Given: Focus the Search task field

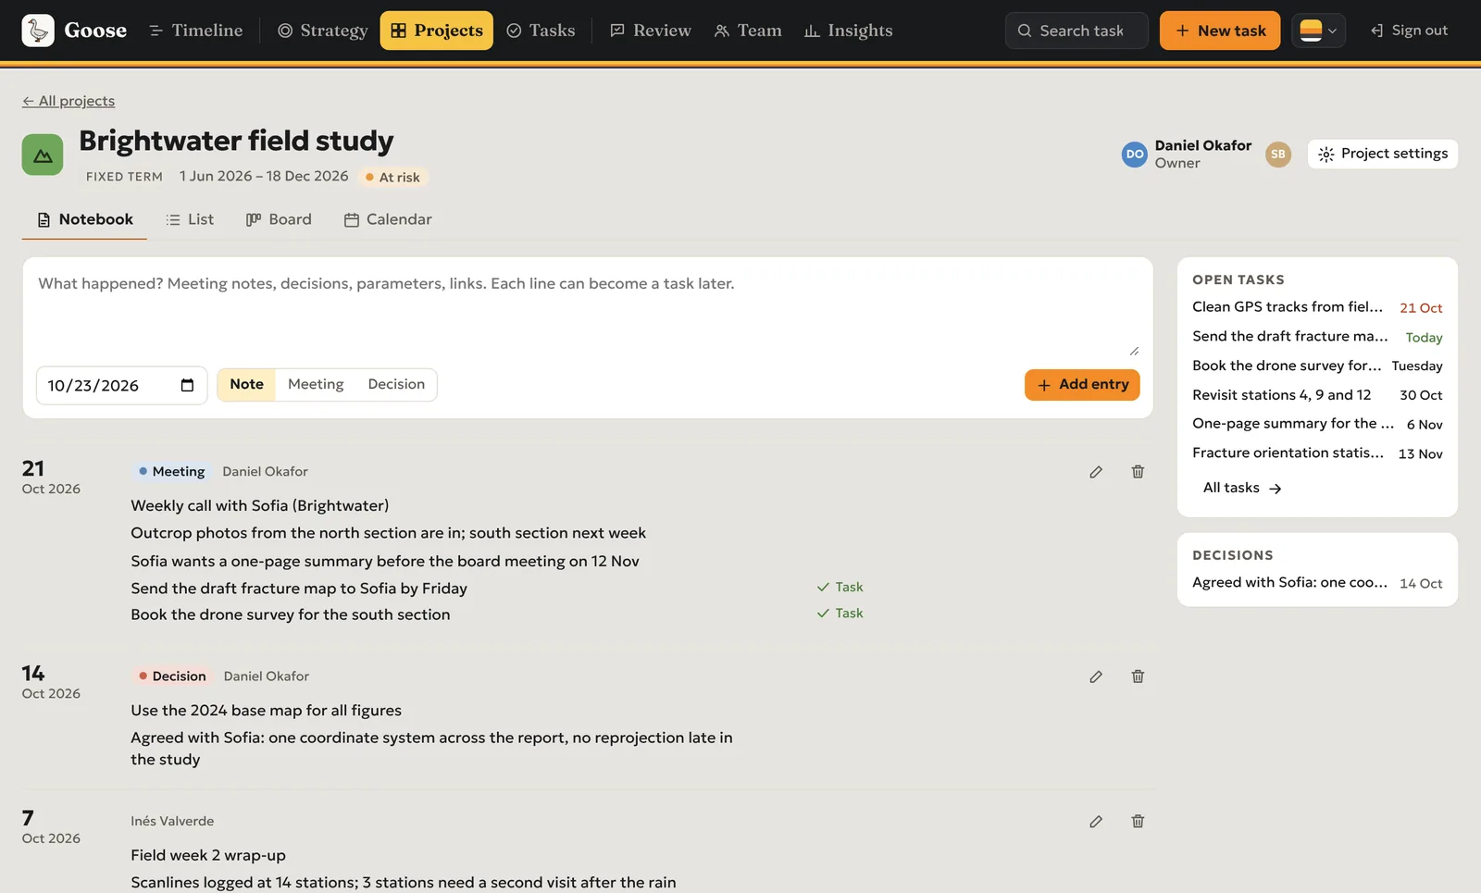Looking at the screenshot, I should (1077, 31).
